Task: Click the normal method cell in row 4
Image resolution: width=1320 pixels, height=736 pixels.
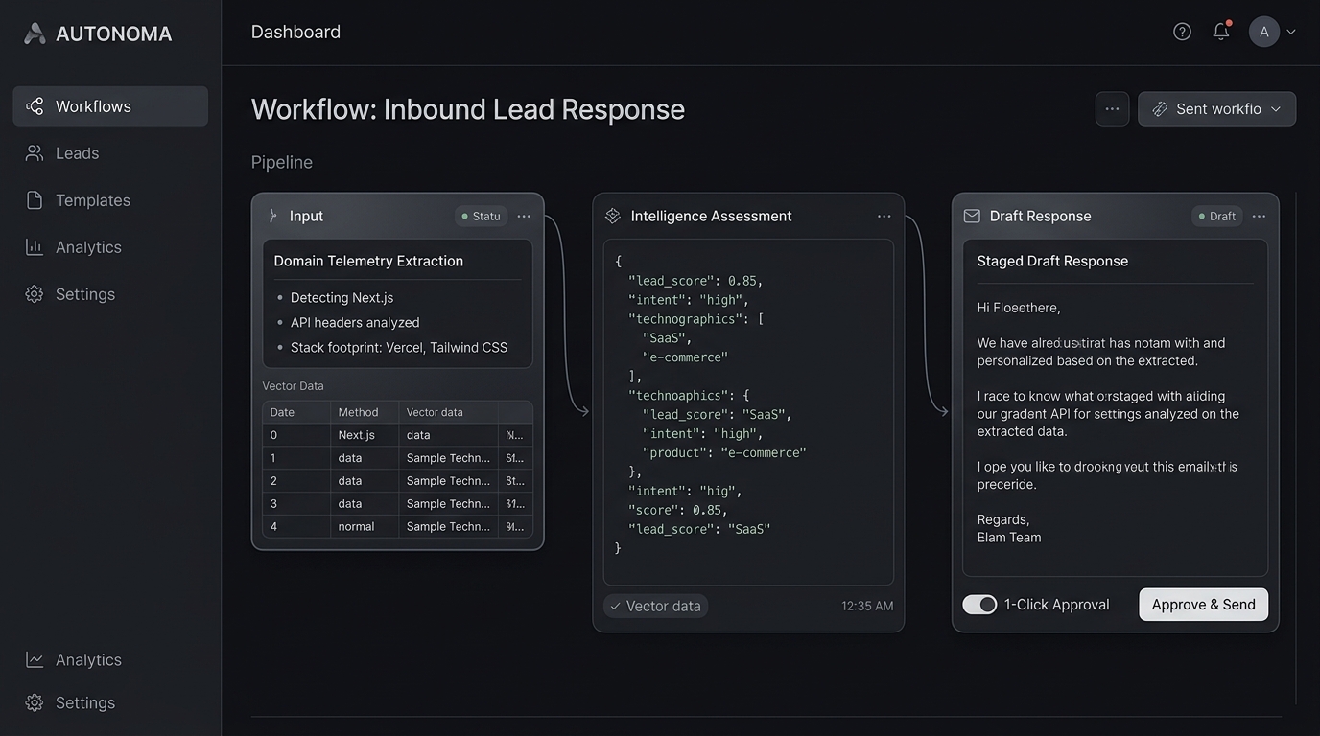Action: pos(365,526)
